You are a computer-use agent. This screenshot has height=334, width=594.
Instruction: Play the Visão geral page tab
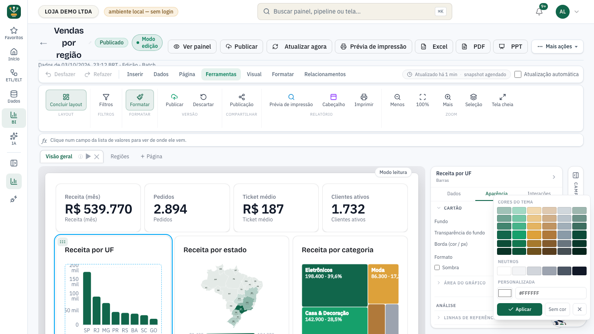(x=88, y=157)
